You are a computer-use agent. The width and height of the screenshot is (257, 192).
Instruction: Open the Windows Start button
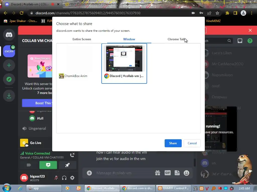click(7, 188)
